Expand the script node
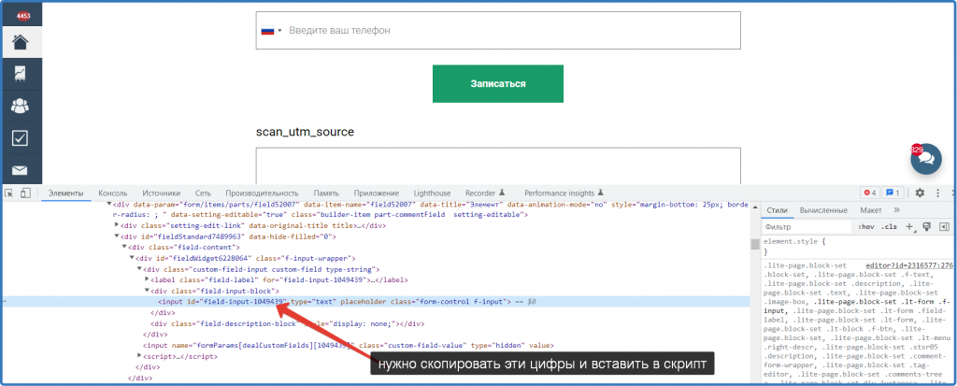Viewport: 957px width, 386px height. pyautogui.click(x=139, y=356)
